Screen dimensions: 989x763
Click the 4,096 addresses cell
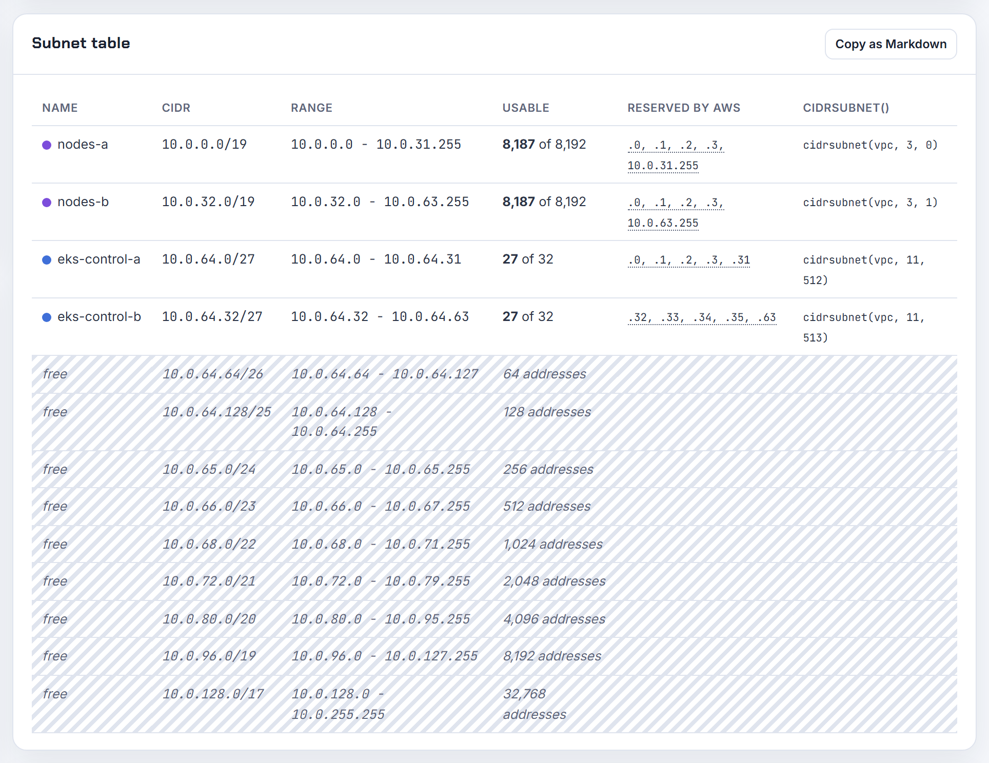tap(554, 619)
